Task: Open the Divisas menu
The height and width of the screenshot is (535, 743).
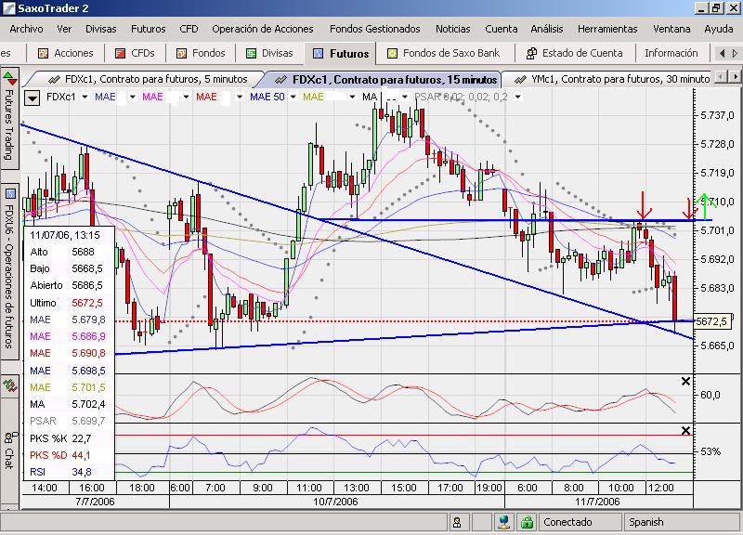Action: pos(101,29)
